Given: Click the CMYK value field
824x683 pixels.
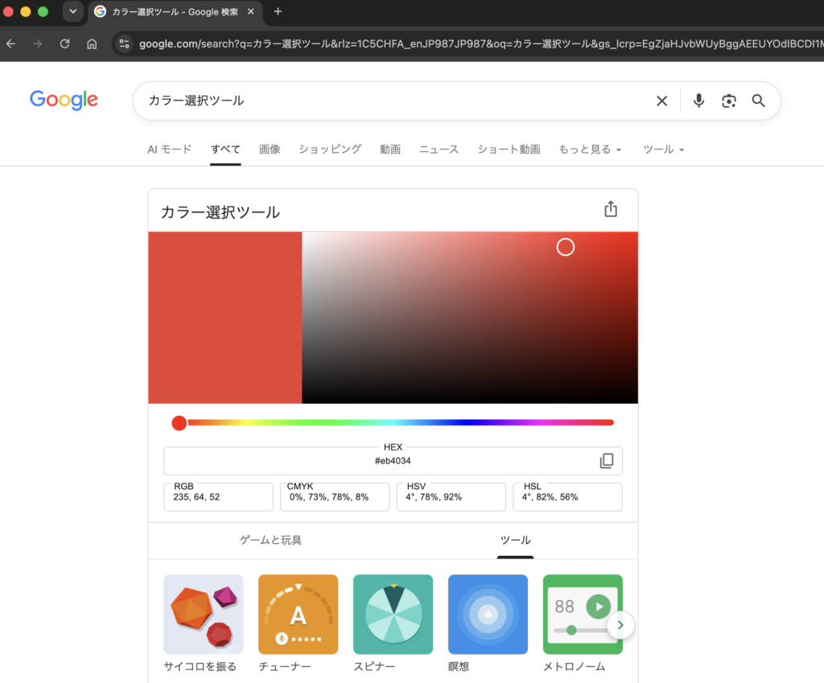Looking at the screenshot, I should pos(335,497).
